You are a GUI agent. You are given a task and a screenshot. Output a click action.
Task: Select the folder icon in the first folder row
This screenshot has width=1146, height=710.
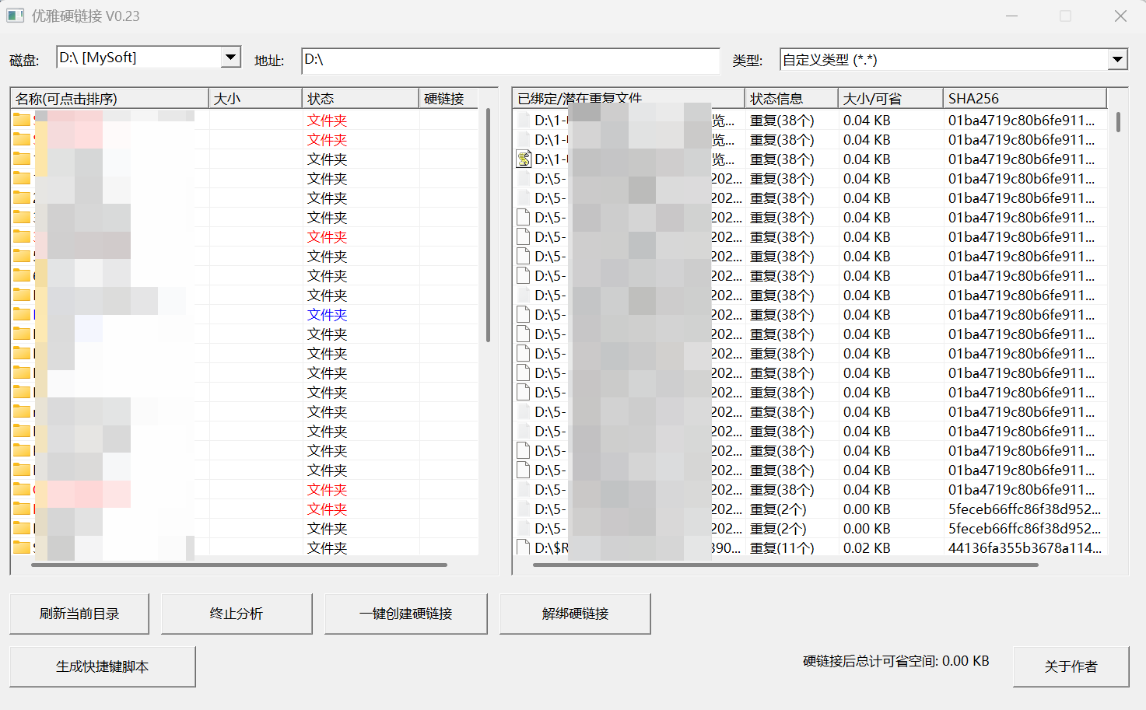[22, 120]
